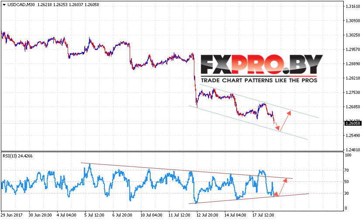Click the 14 Jul 04:30 time label

(x=235, y=215)
